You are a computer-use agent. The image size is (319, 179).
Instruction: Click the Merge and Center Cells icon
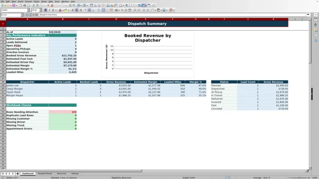point(103,10)
